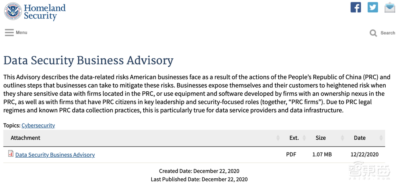
Task: Open the Data Security Business Advisory PDF link
Action: pyautogui.click(x=55, y=155)
